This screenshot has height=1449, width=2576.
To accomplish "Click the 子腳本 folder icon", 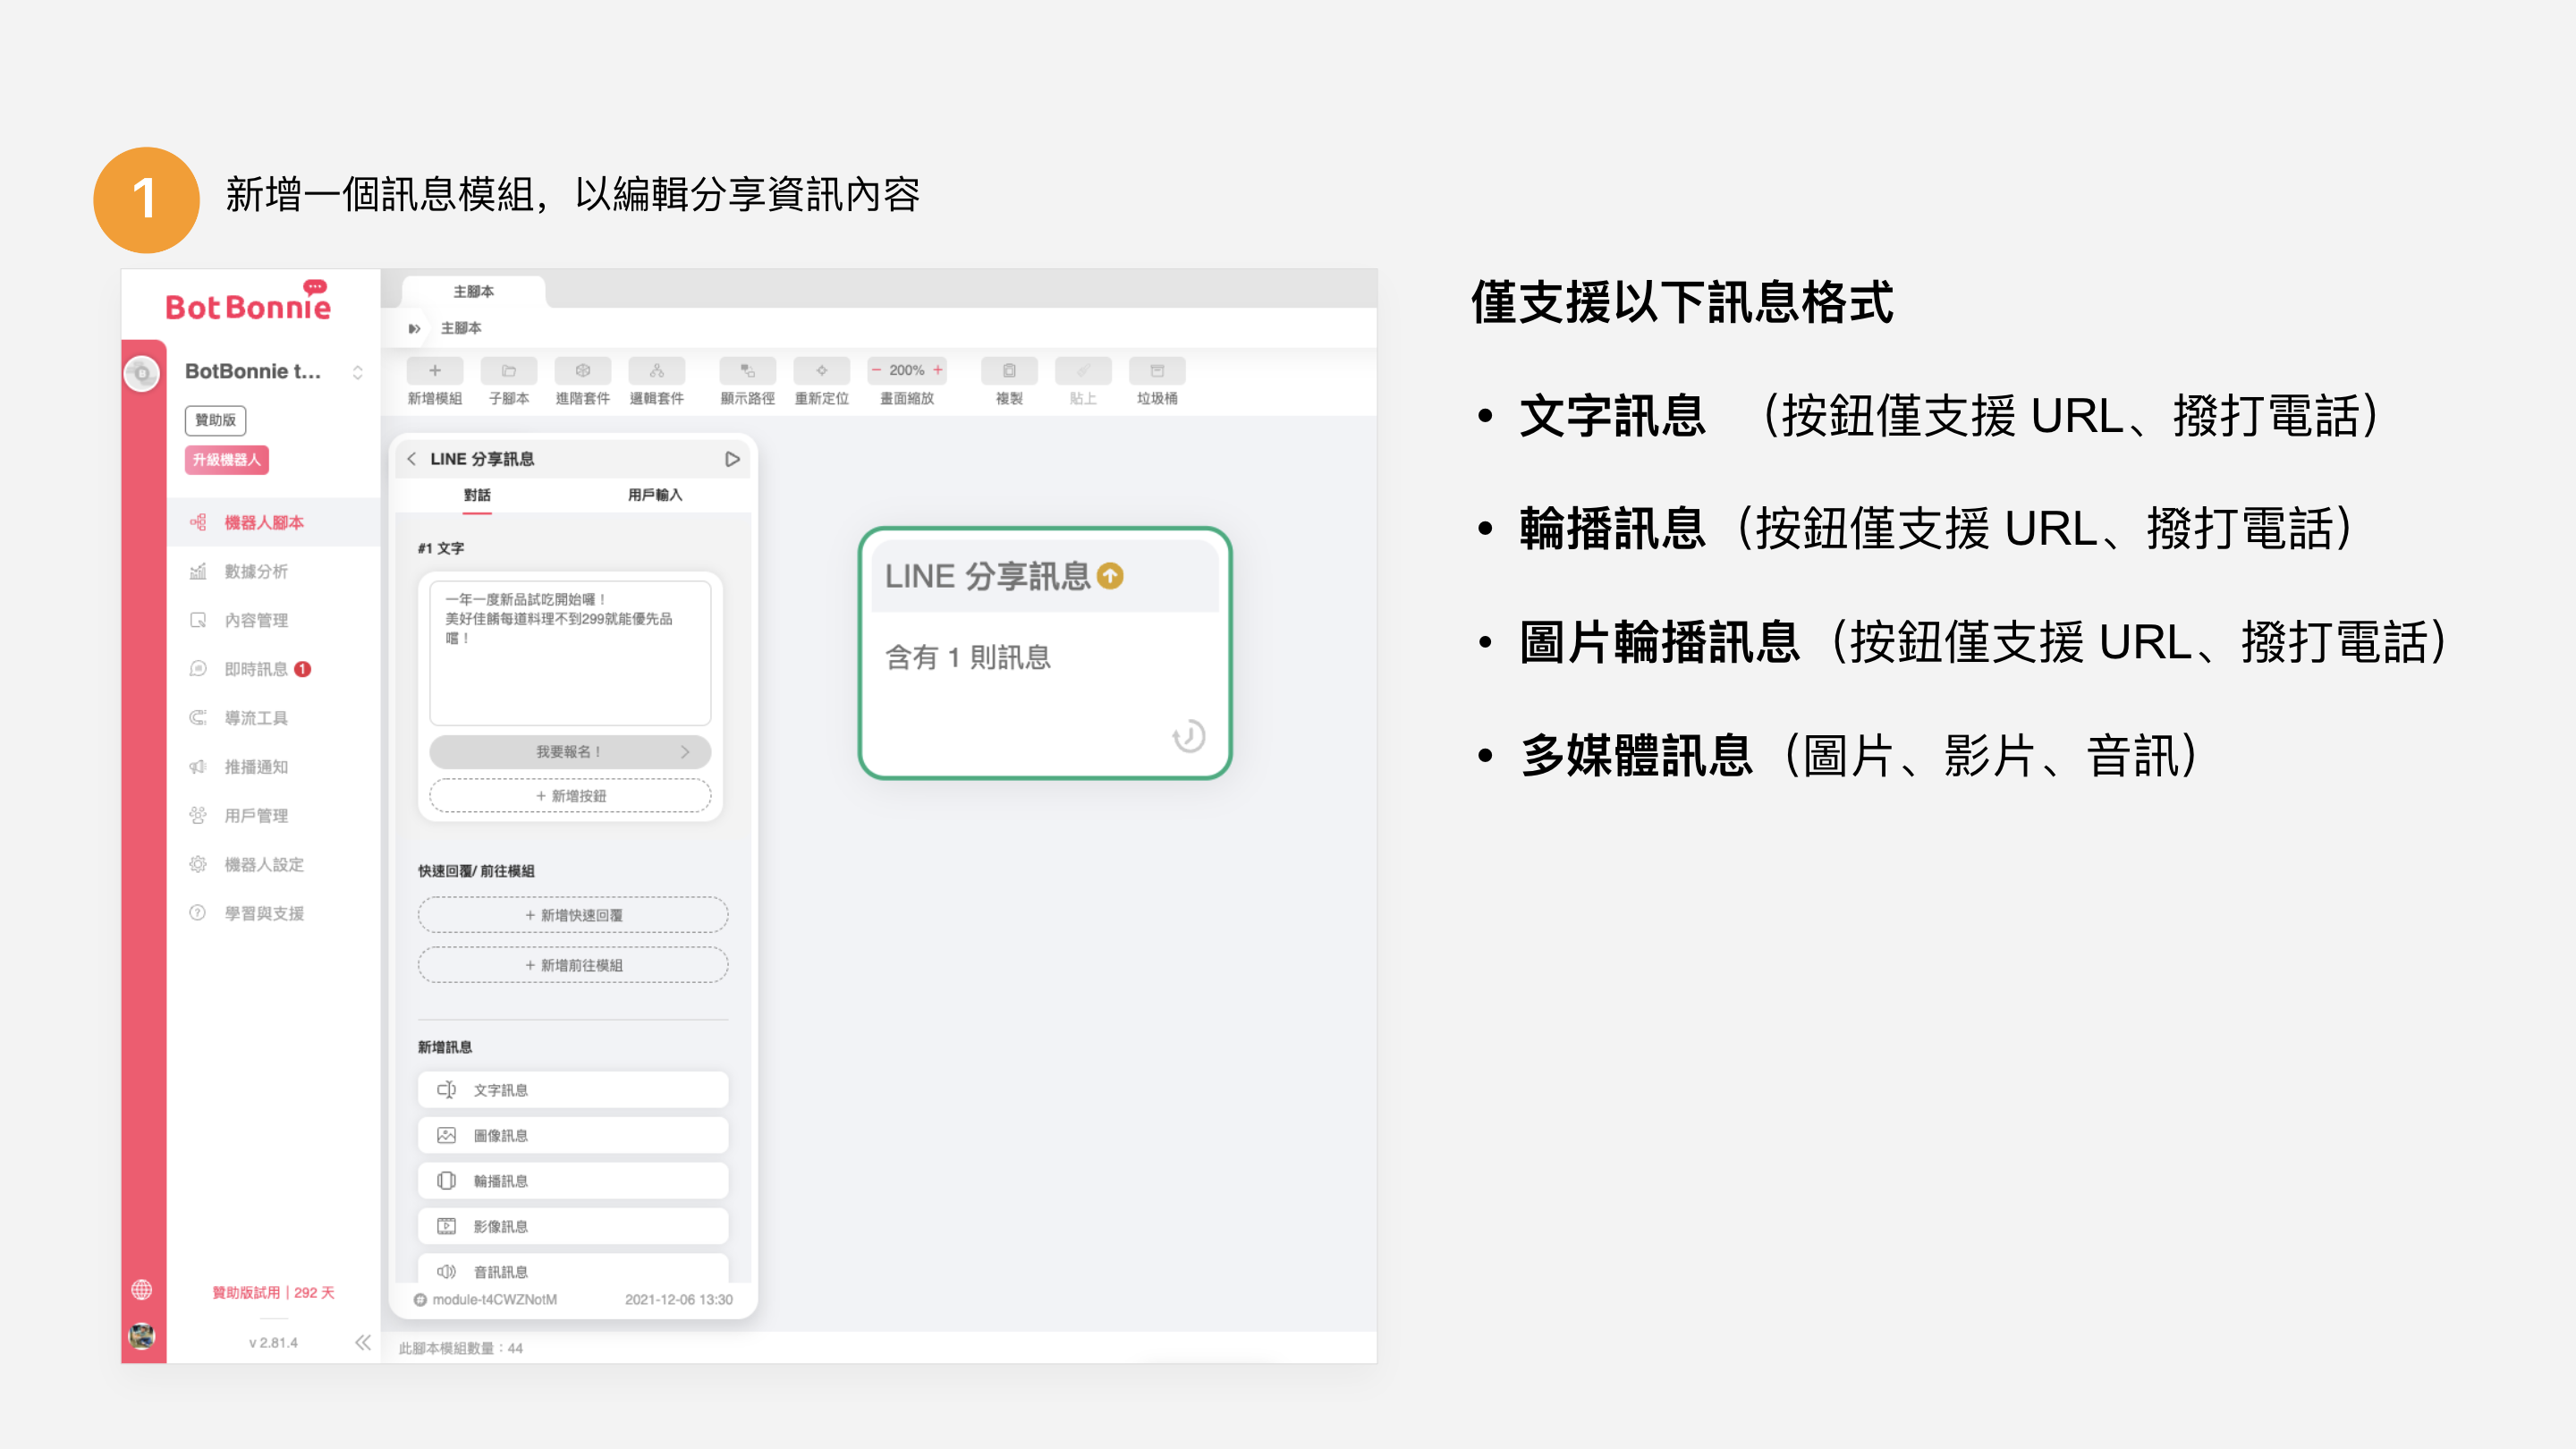I will (x=508, y=371).
